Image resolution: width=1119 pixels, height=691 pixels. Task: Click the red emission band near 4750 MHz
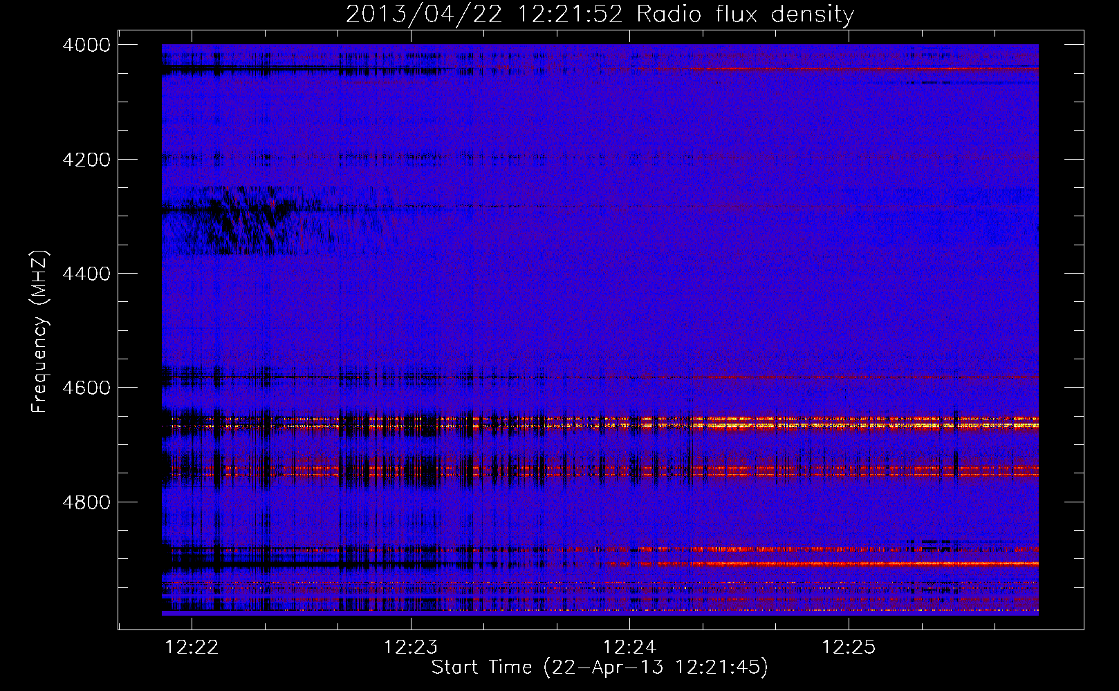coord(600,471)
